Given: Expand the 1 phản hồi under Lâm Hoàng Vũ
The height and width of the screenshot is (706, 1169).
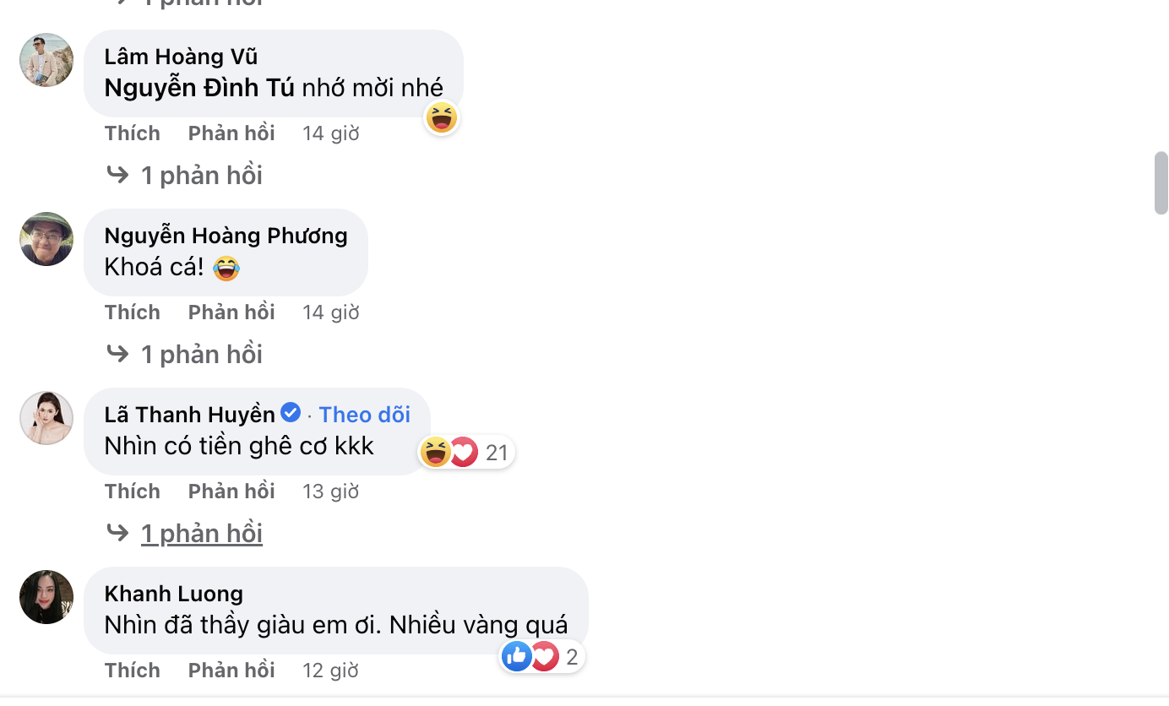Looking at the screenshot, I should [202, 175].
